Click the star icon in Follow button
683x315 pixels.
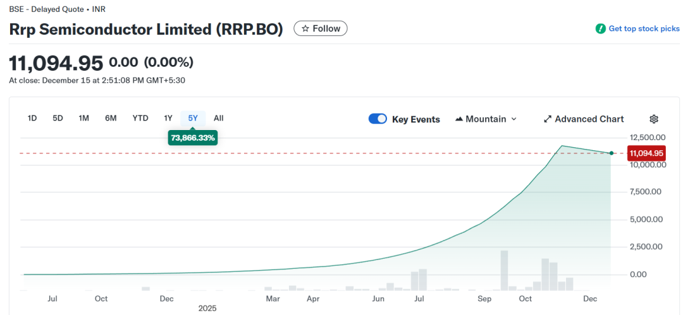click(x=305, y=28)
